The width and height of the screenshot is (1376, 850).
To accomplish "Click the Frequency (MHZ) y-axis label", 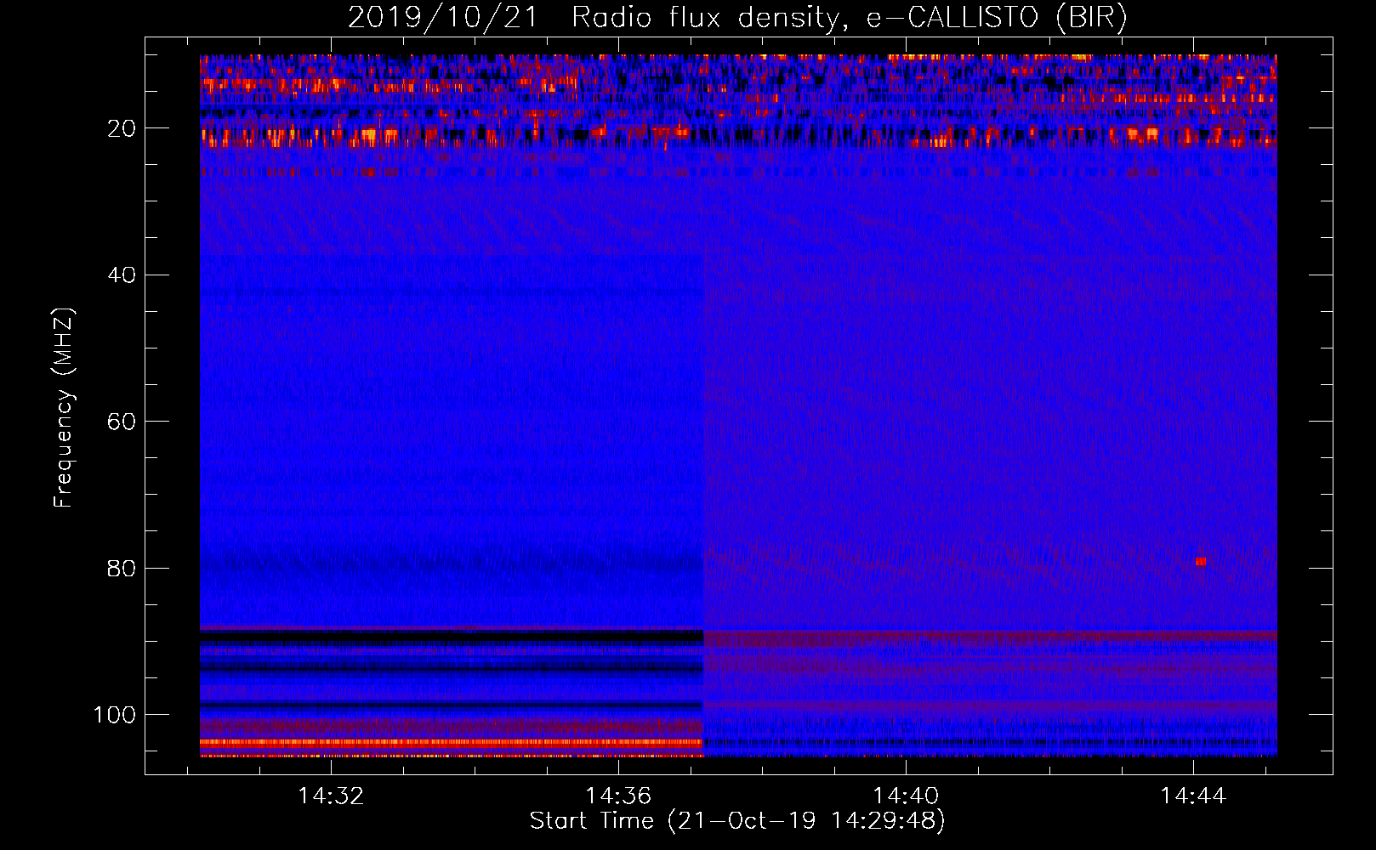I will (64, 407).
